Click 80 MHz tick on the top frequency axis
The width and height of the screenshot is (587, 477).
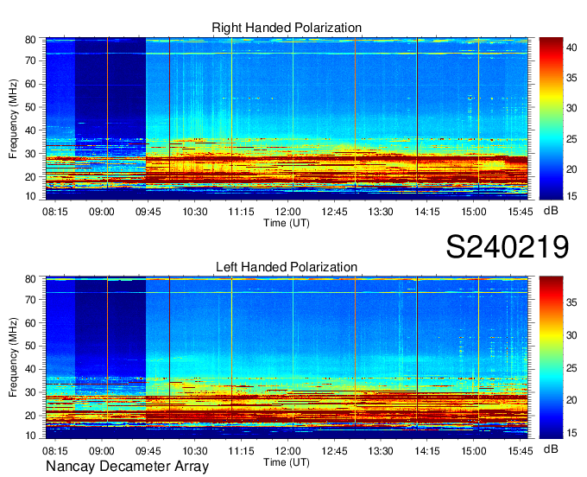coord(30,40)
